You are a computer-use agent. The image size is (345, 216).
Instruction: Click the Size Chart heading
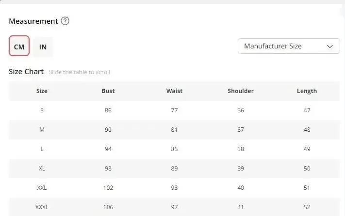click(x=26, y=72)
